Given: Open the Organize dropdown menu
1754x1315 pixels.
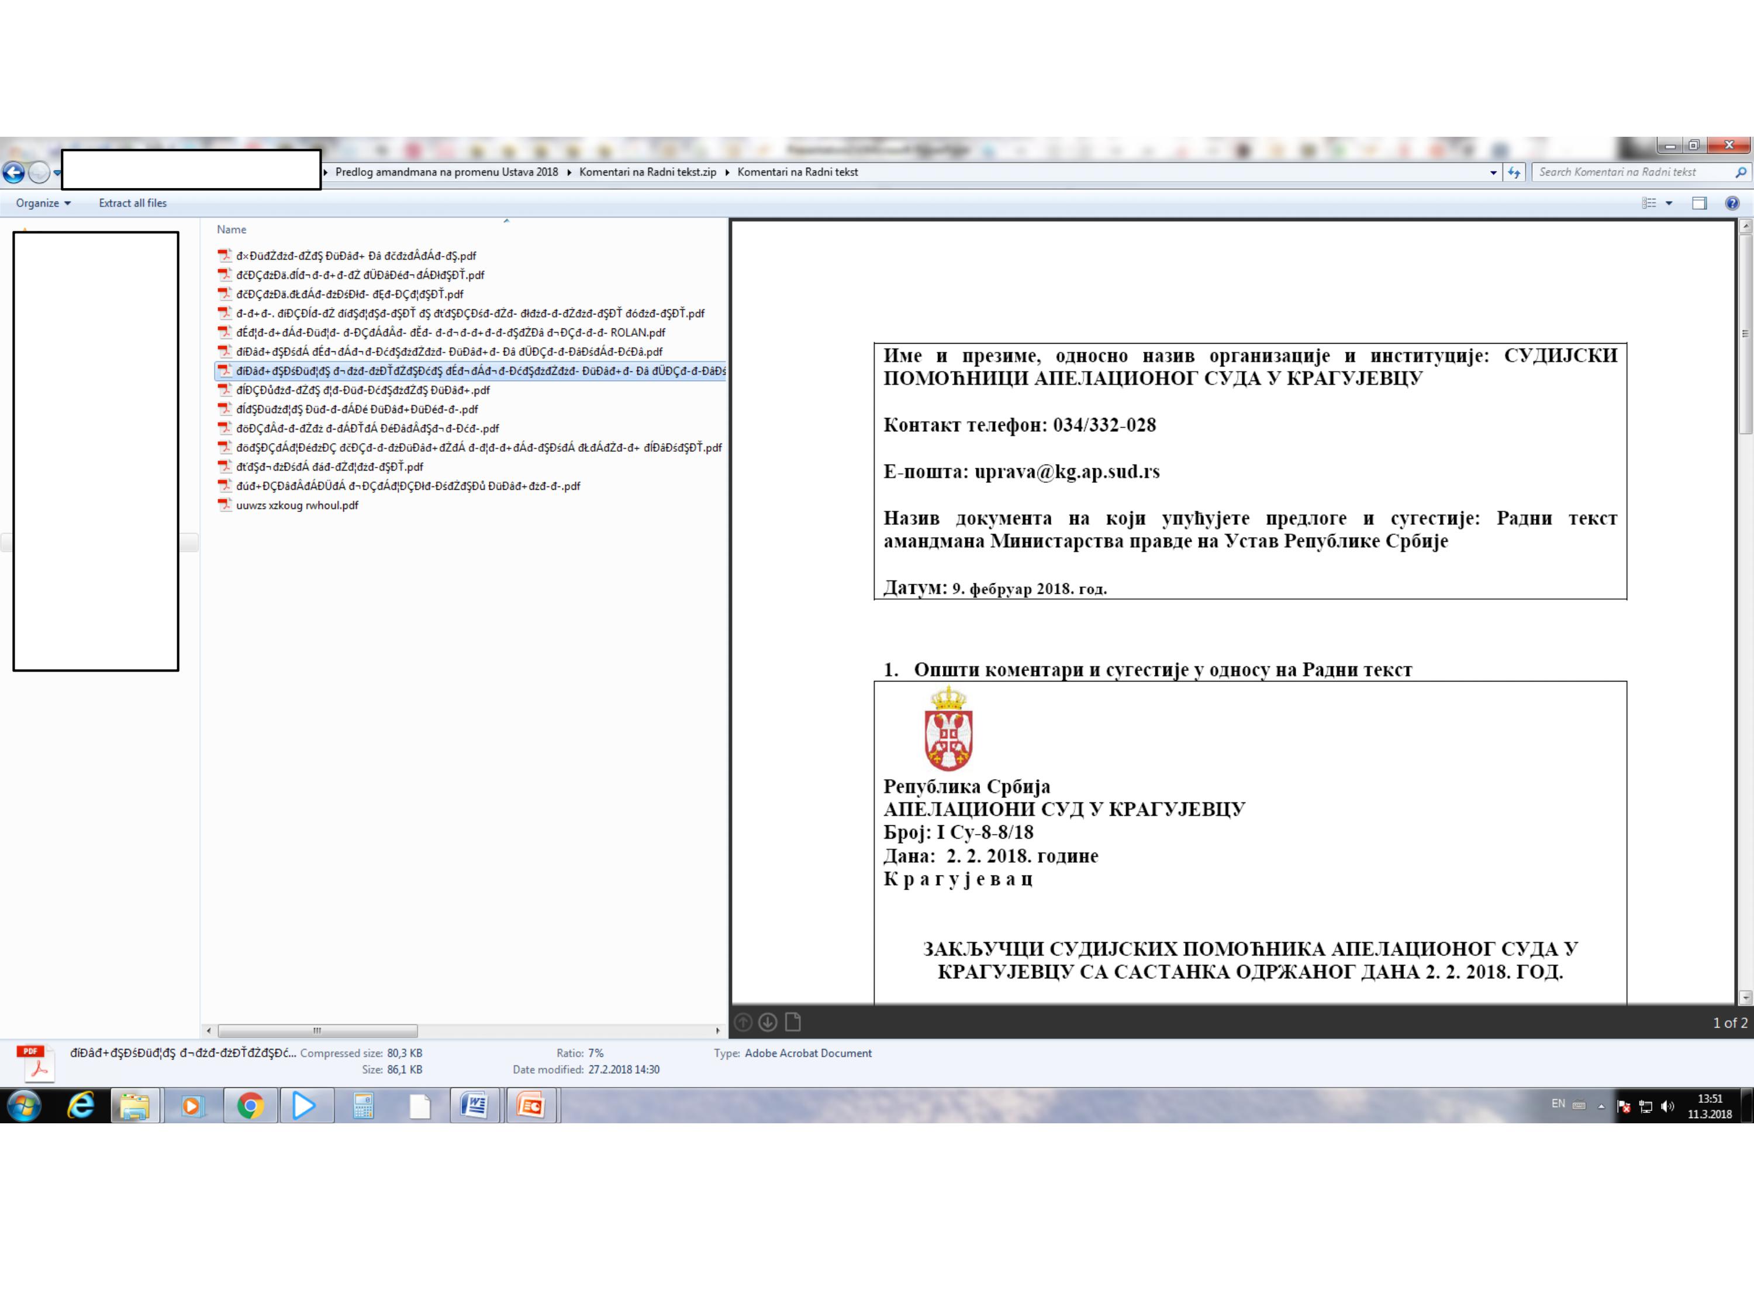Looking at the screenshot, I should coord(43,203).
